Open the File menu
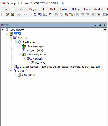The width and height of the screenshot is (108, 126). coord(6,9)
